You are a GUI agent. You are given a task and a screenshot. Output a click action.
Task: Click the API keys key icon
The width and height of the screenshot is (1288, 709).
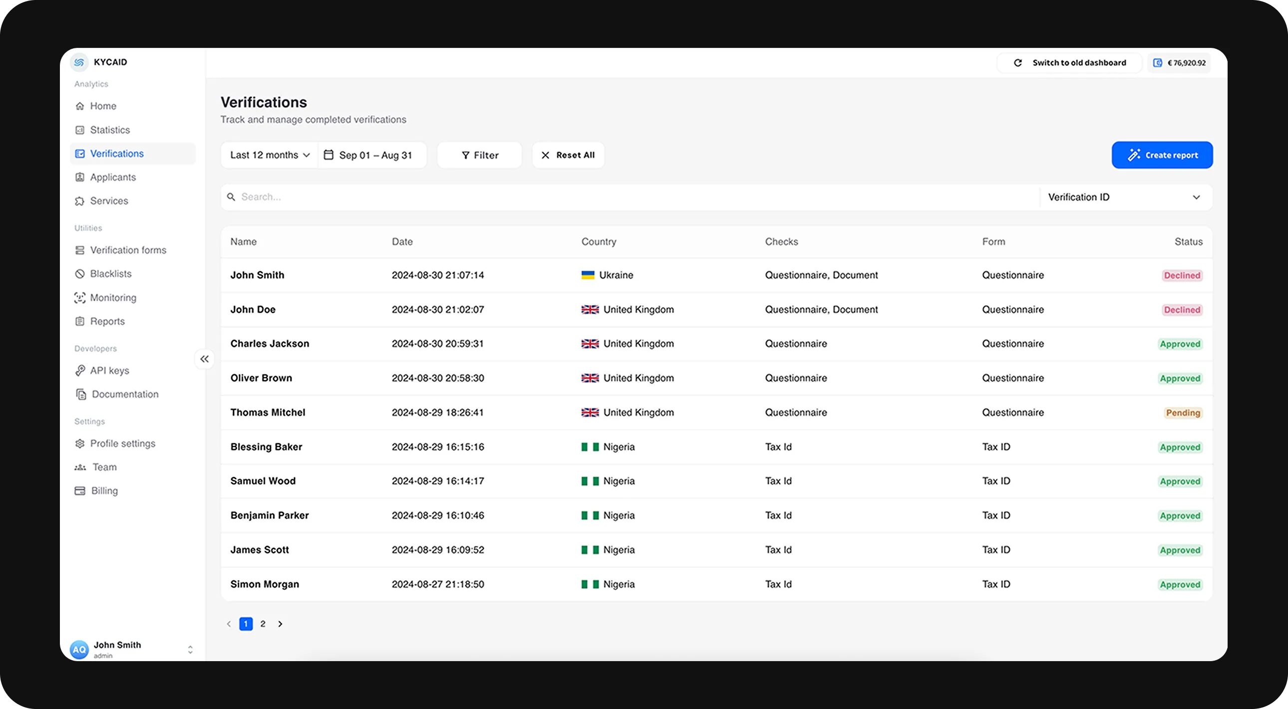[79, 370]
